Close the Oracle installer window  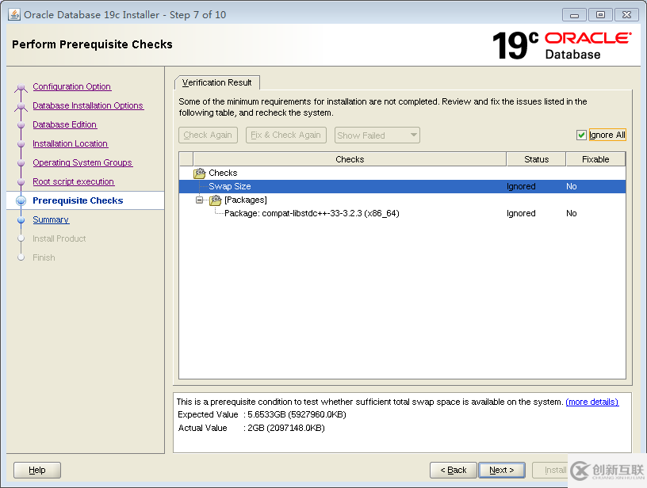[626, 15]
